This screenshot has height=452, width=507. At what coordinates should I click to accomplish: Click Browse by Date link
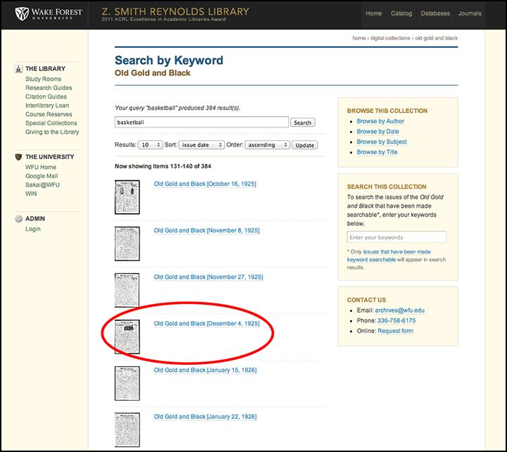click(377, 132)
